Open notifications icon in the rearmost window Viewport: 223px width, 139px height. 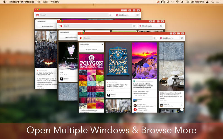[137, 15]
